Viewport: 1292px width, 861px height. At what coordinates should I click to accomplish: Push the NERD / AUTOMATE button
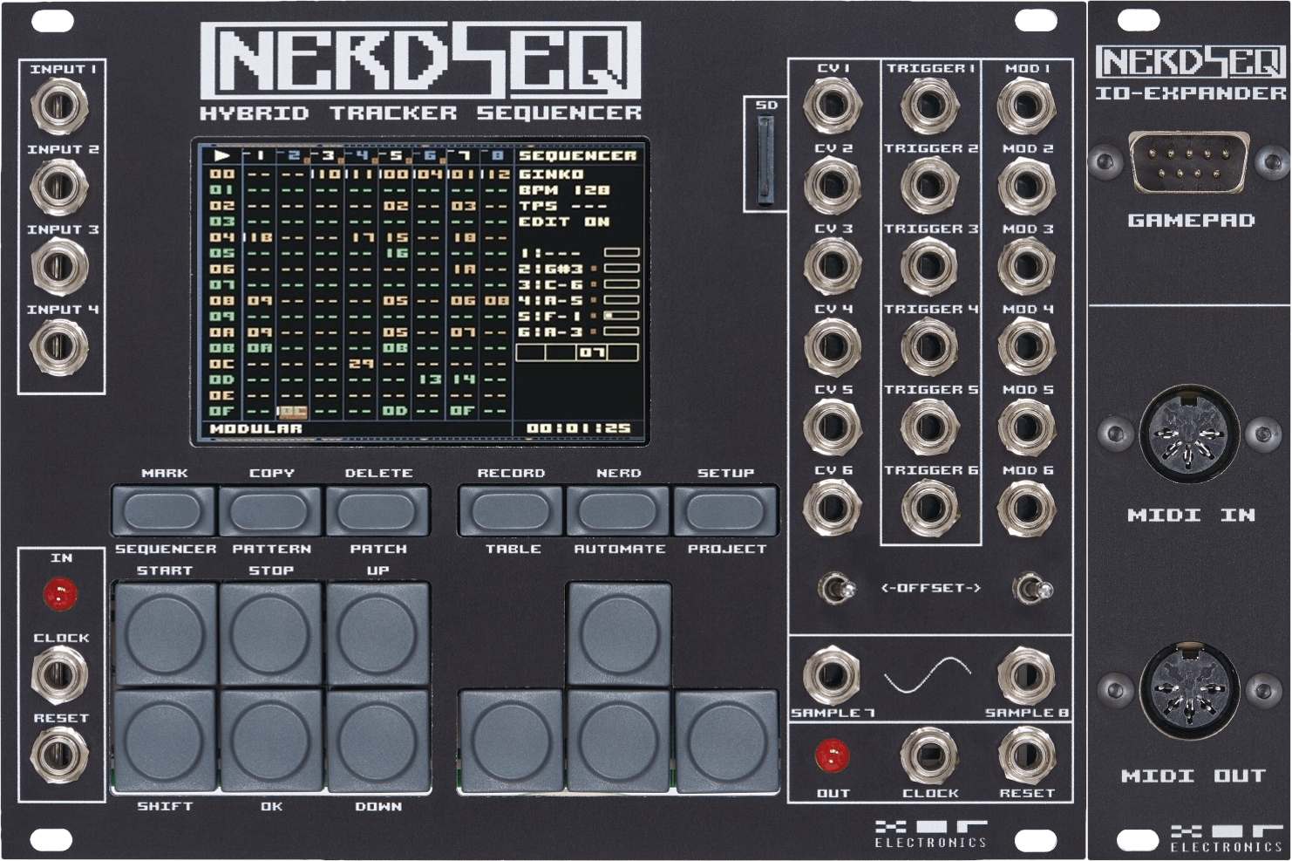pyautogui.click(x=618, y=511)
